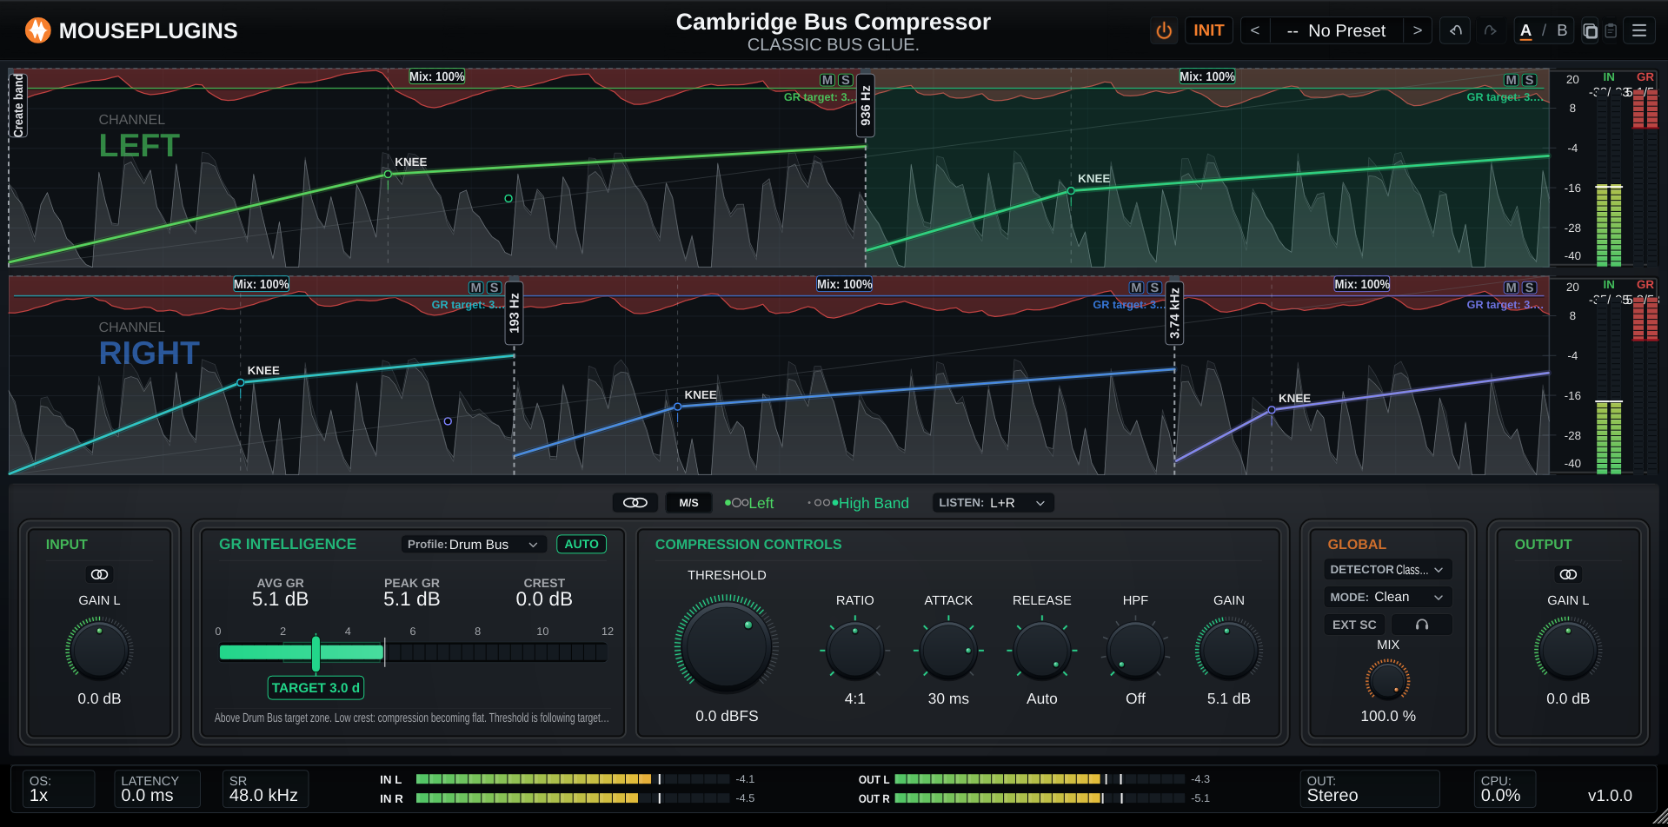Switch to the B state
The image size is (1668, 827).
click(x=1562, y=31)
